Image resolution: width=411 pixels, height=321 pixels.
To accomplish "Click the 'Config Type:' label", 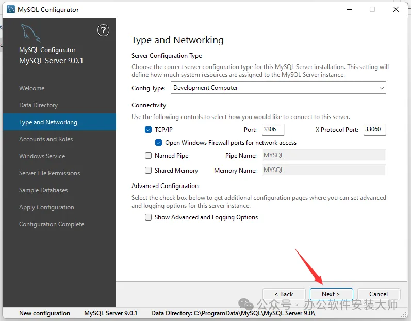I will point(149,88).
